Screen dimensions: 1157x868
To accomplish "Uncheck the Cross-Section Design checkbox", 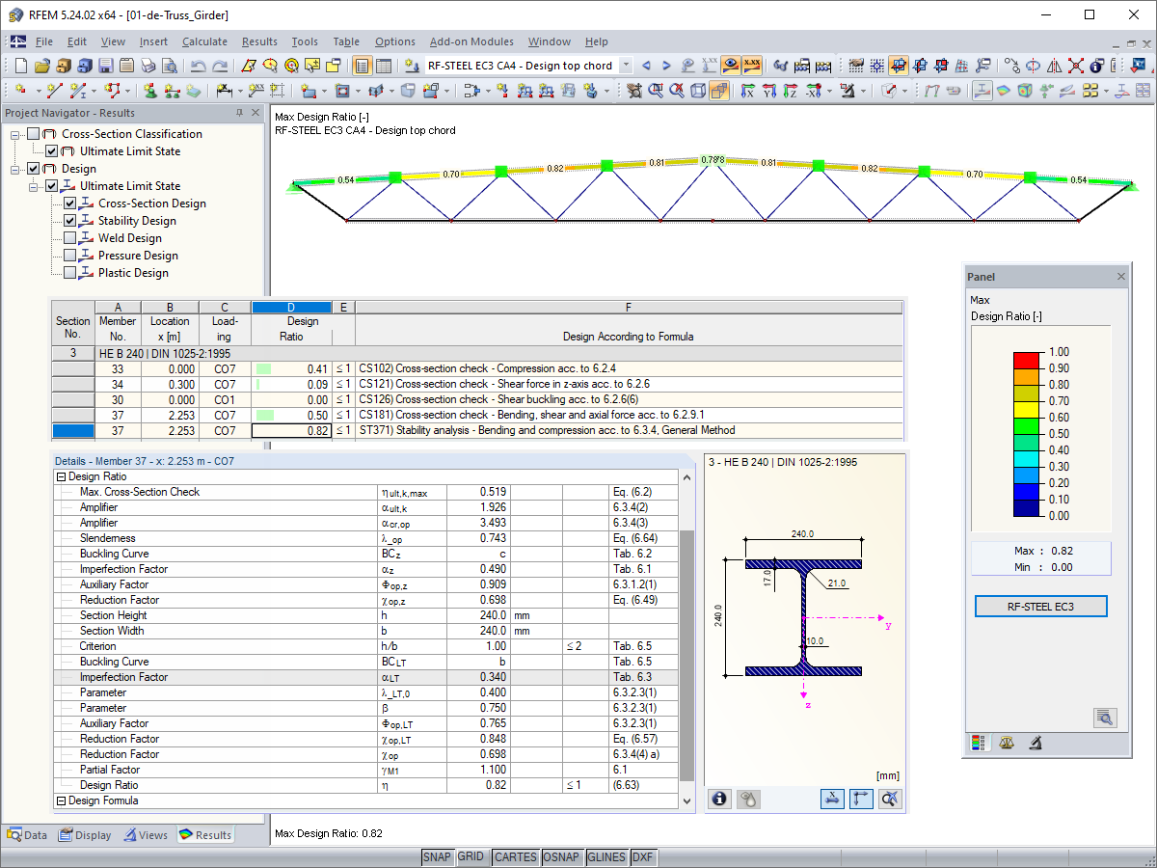I will point(71,203).
